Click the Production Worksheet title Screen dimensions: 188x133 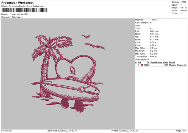tap(17, 3)
